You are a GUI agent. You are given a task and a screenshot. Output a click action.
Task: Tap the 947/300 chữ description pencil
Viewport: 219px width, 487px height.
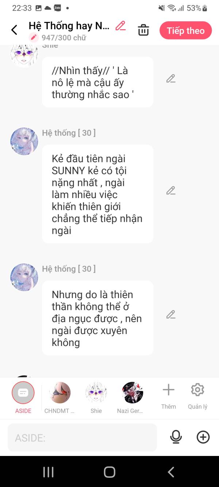34,37
